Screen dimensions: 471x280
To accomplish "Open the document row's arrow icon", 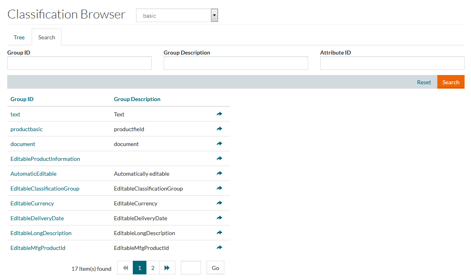I will coord(219,144).
